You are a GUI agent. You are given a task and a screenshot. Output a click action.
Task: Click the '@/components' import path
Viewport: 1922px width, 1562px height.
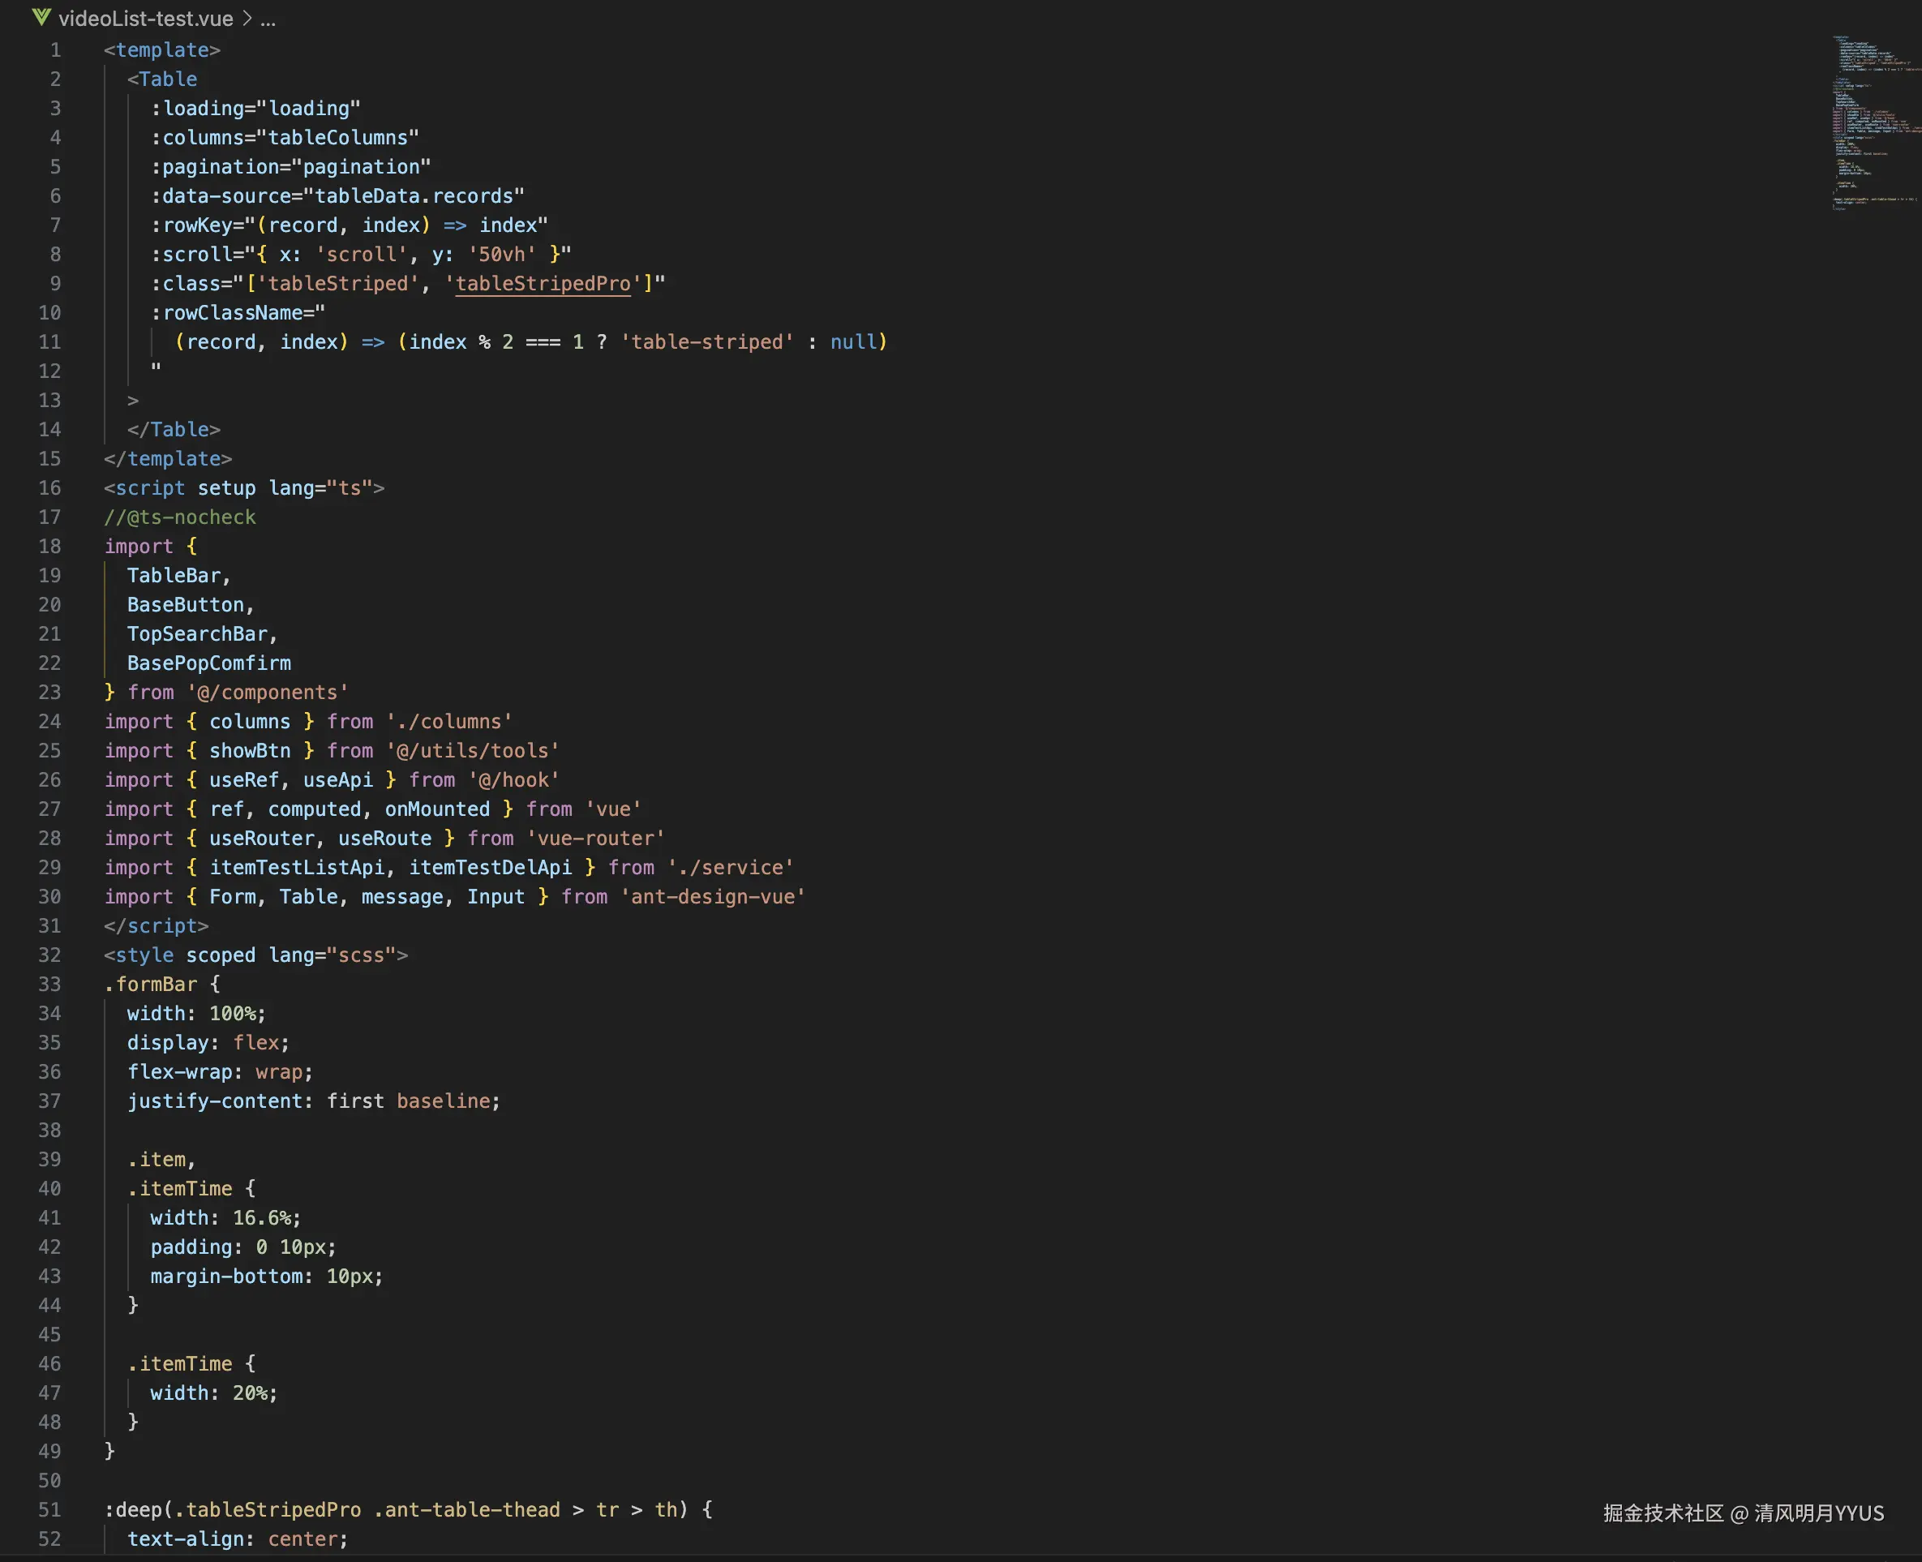click(268, 692)
